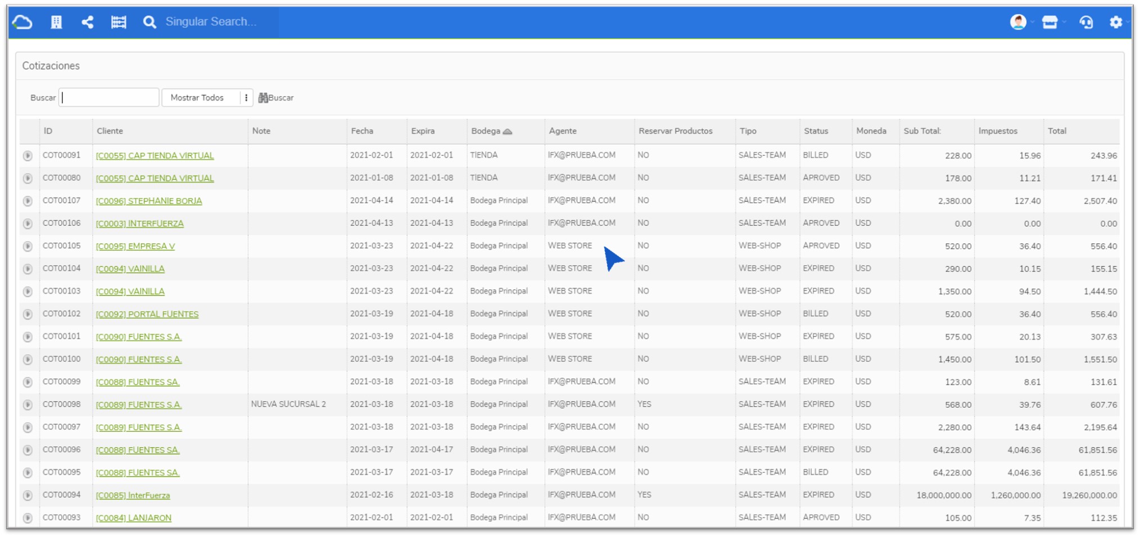Open client link STEPHANIE BORJA
This screenshot has width=1140, height=537.
(x=149, y=201)
